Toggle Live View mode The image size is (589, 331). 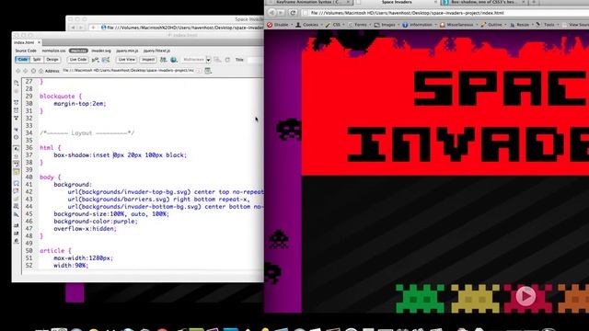point(127,60)
